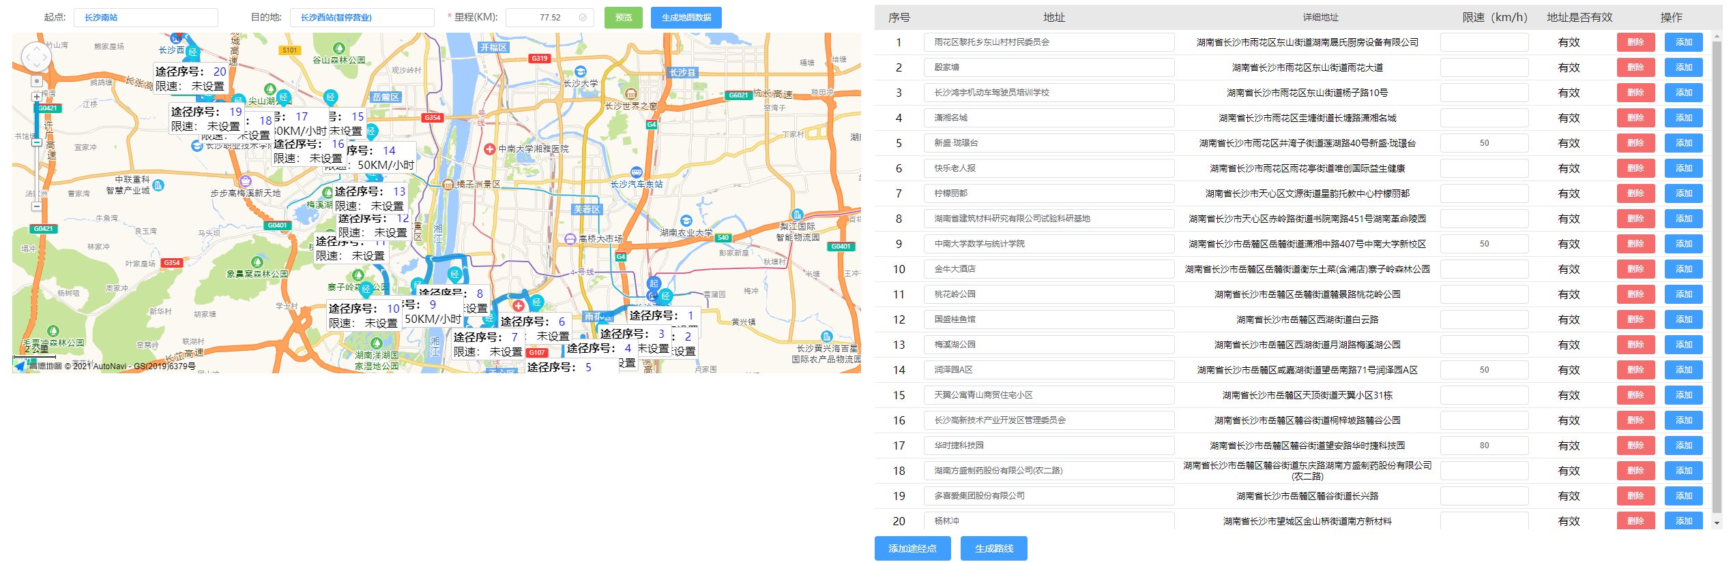The width and height of the screenshot is (1733, 562).
Task: Click the 目的地 input showing 长沙西站
Action: (x=362, y=18)
